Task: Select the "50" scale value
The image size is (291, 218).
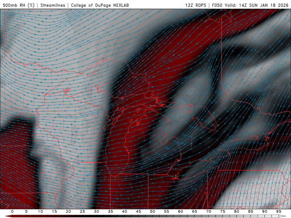Action: coord(152,211)
